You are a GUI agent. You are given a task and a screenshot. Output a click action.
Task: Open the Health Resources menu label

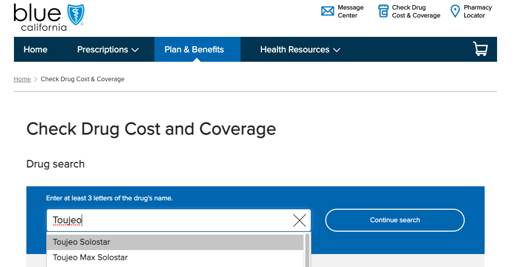[295, 49]
